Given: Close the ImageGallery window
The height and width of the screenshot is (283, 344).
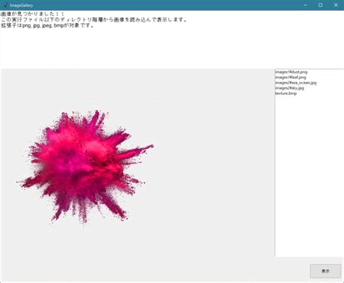Looking at the screenshot, I should (x=336, y=5).
